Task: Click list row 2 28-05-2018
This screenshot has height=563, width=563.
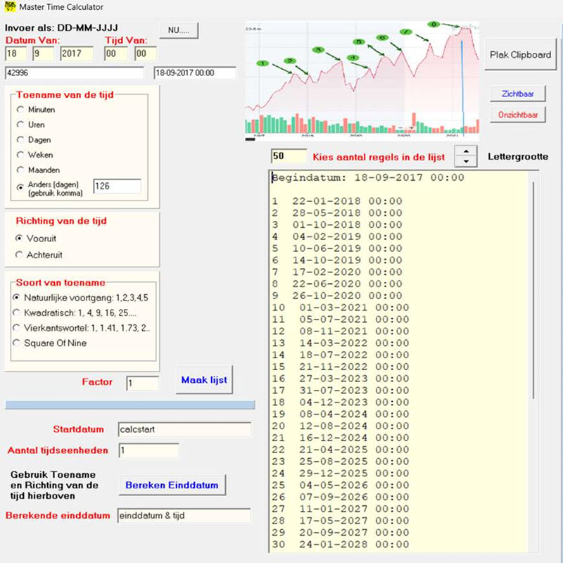Action: tap(337, 213)
